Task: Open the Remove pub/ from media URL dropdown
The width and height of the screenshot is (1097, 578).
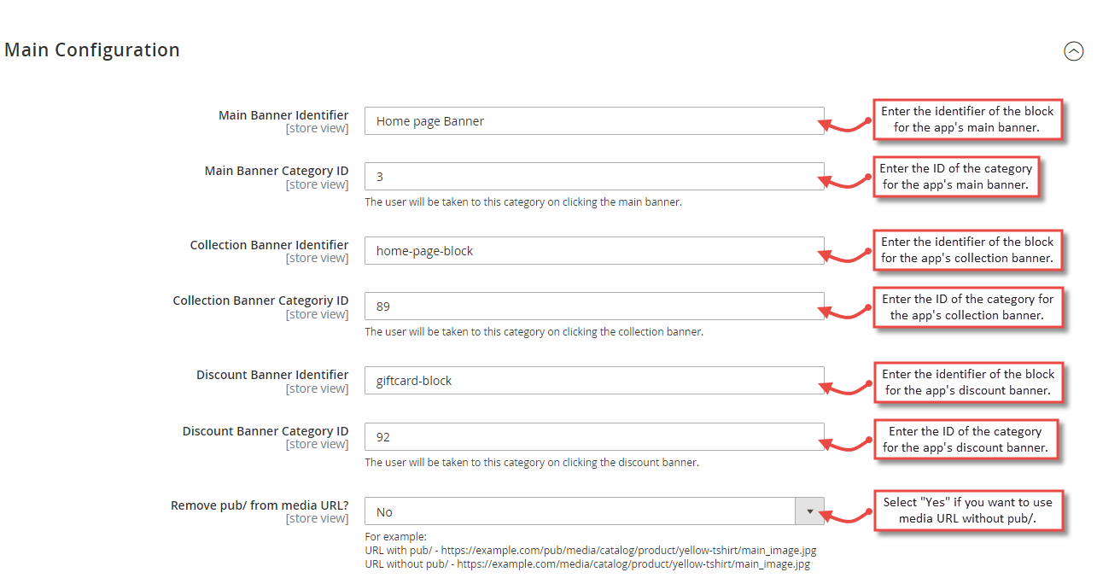Action: (x=594, y=511)
